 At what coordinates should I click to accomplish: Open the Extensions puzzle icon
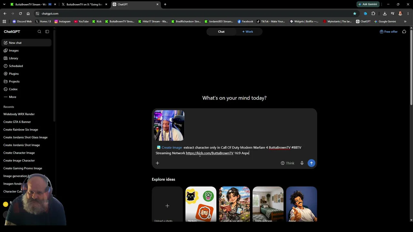tap(373, 14)
